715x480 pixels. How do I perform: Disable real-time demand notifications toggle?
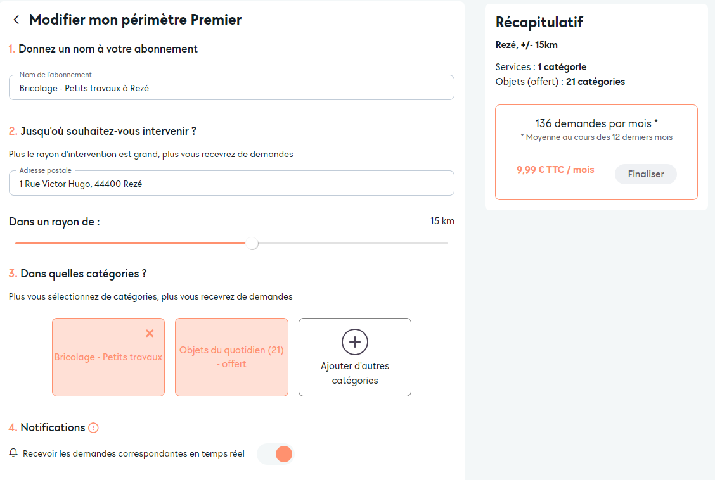pyautogui.click(x=276, y=454)
